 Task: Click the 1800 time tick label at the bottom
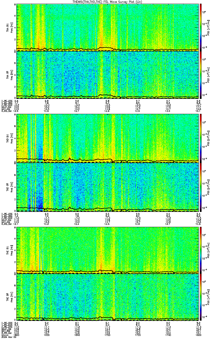(198, 335)
